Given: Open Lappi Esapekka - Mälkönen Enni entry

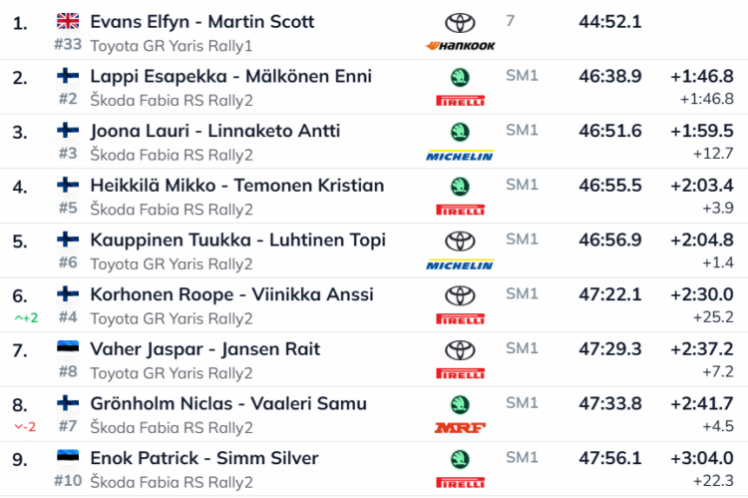Looking at the screenshot, I should tap(230, 77).
